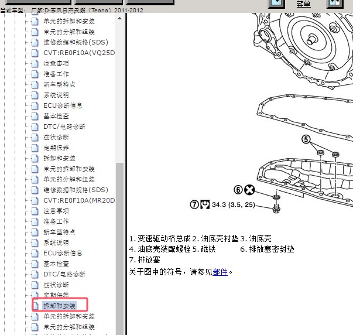Image resolution: width=353 pixels, height=335 pixels.
Task: Select 单元的分解和组装 under the MR20D section
Action: pyautogui.click(x=69, y=327)
